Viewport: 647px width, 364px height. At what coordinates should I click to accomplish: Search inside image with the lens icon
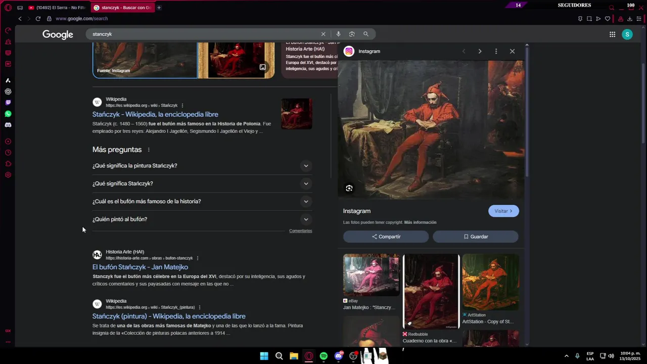349,188
